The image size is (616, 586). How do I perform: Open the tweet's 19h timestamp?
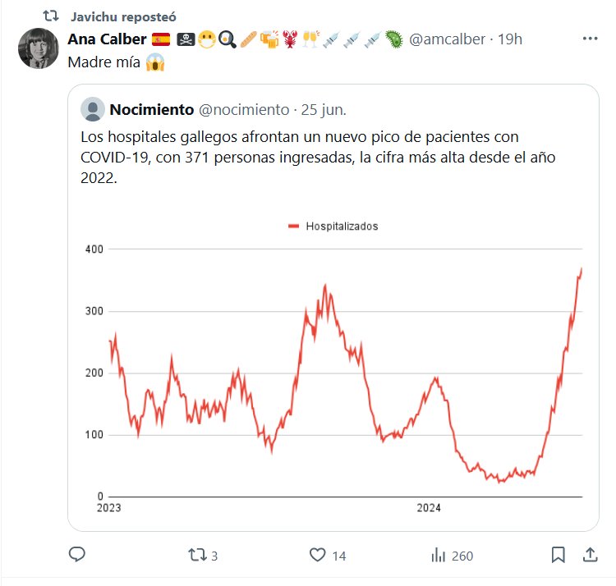click(510, 39)
